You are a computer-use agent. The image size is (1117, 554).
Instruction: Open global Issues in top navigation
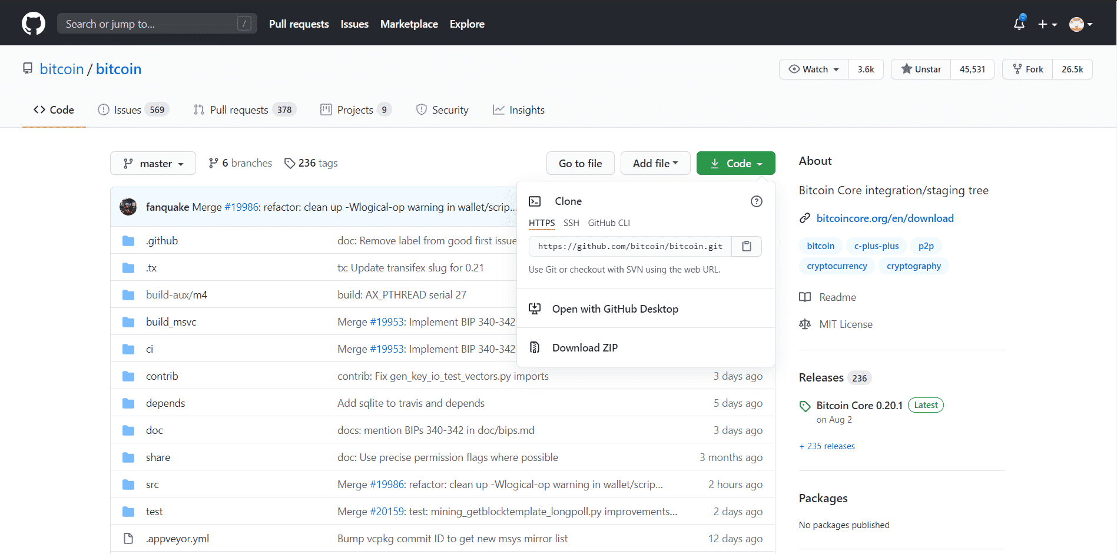click(354, 24)
